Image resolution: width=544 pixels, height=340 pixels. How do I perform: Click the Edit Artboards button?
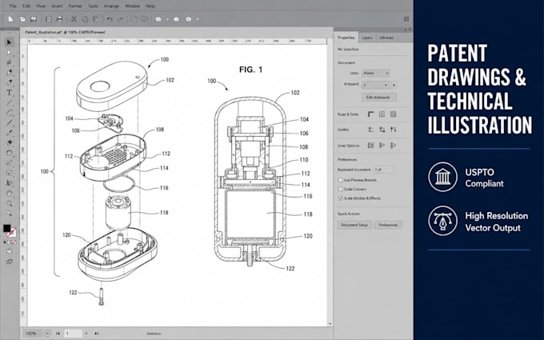(x=378, y=98)
